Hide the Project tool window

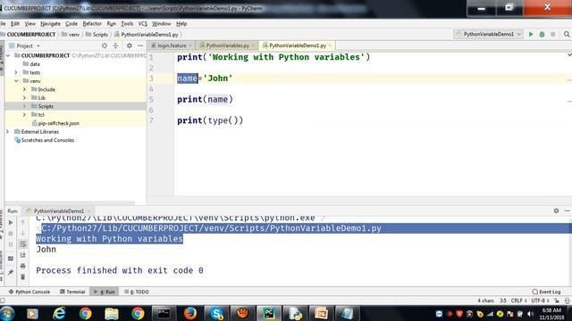[140, 45]
